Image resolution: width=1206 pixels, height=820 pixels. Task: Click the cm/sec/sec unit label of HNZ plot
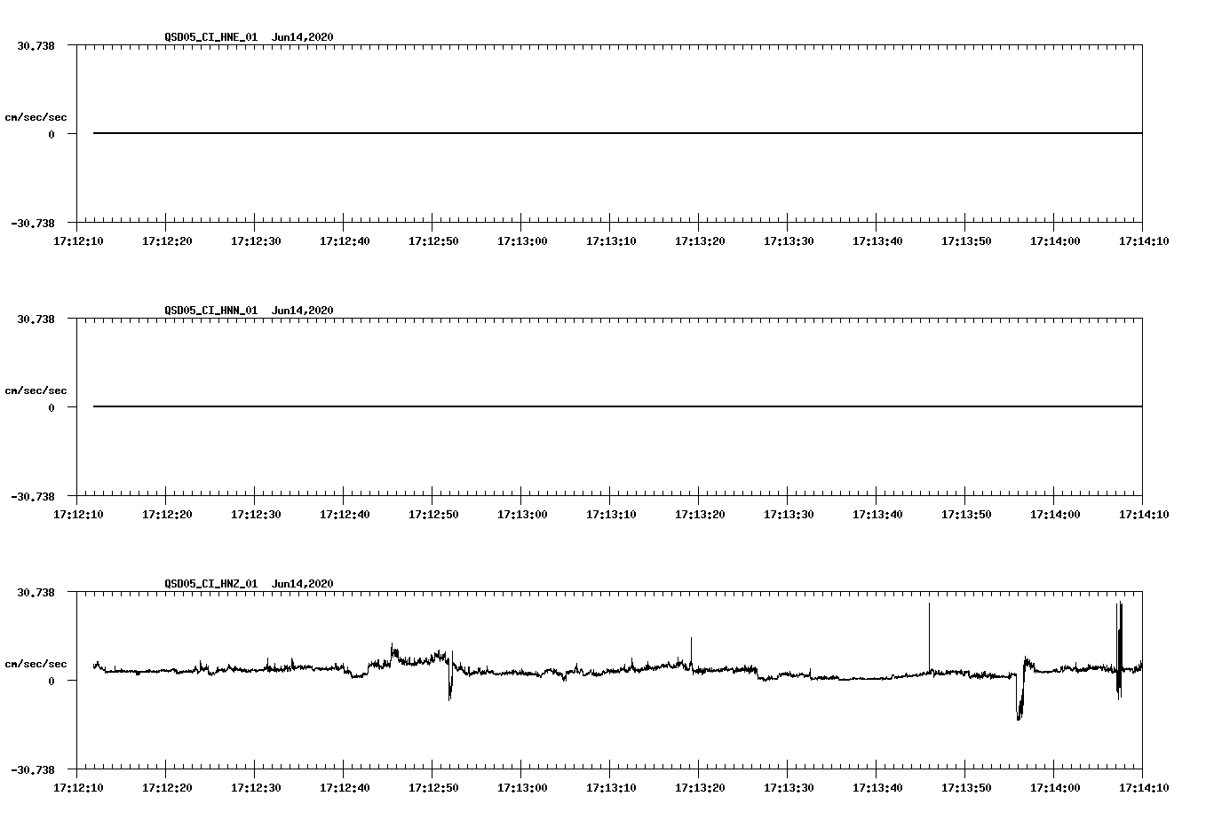click(36, 664)
